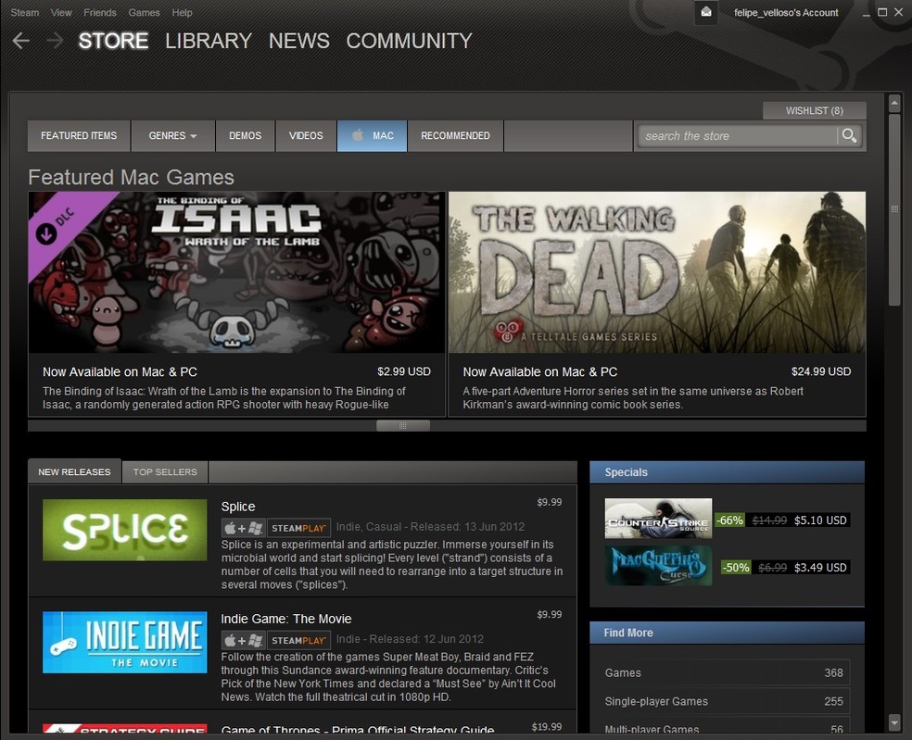
Task: Click the $24.99 USD Walking Dead price
Action: click(820, 371)
